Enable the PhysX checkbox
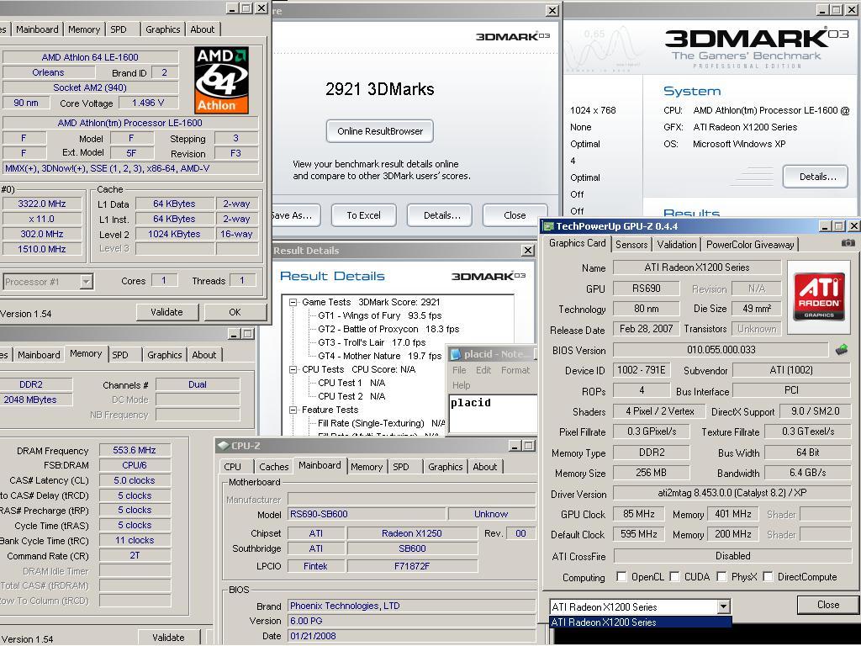The height and width of the screenshot is (646, 861). coord(721,576)
